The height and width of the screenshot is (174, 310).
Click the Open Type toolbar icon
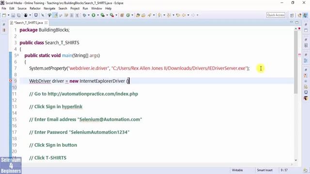tap(138, 15)
